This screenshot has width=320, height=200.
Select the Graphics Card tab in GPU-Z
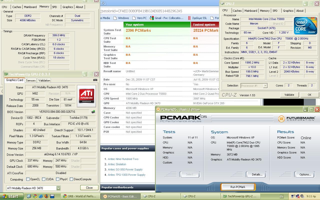[15, 80]
